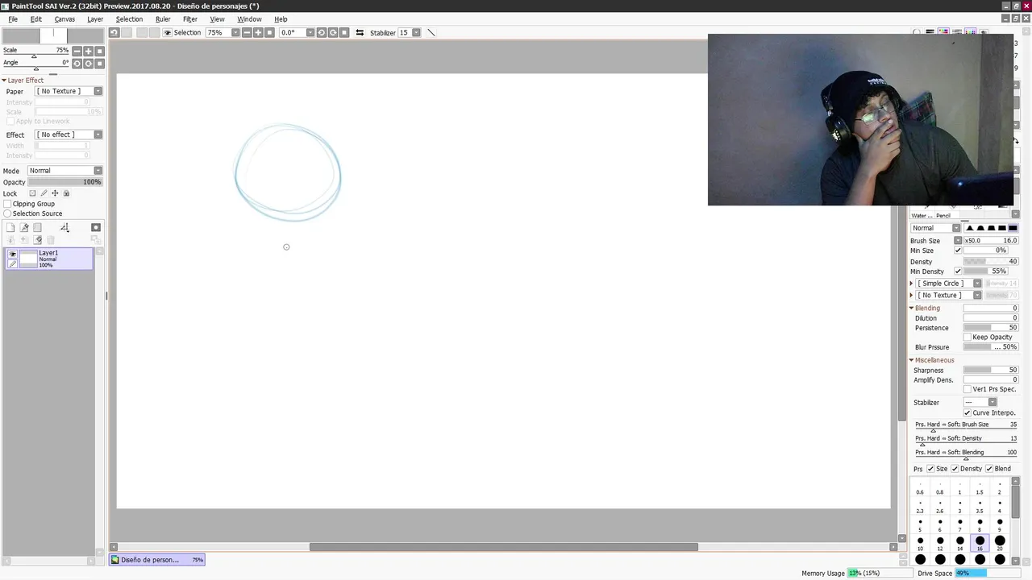The image size is (1032, 580).
Task: Click the zoom in plus button in the top toolbar
Action: pos(258,32)
